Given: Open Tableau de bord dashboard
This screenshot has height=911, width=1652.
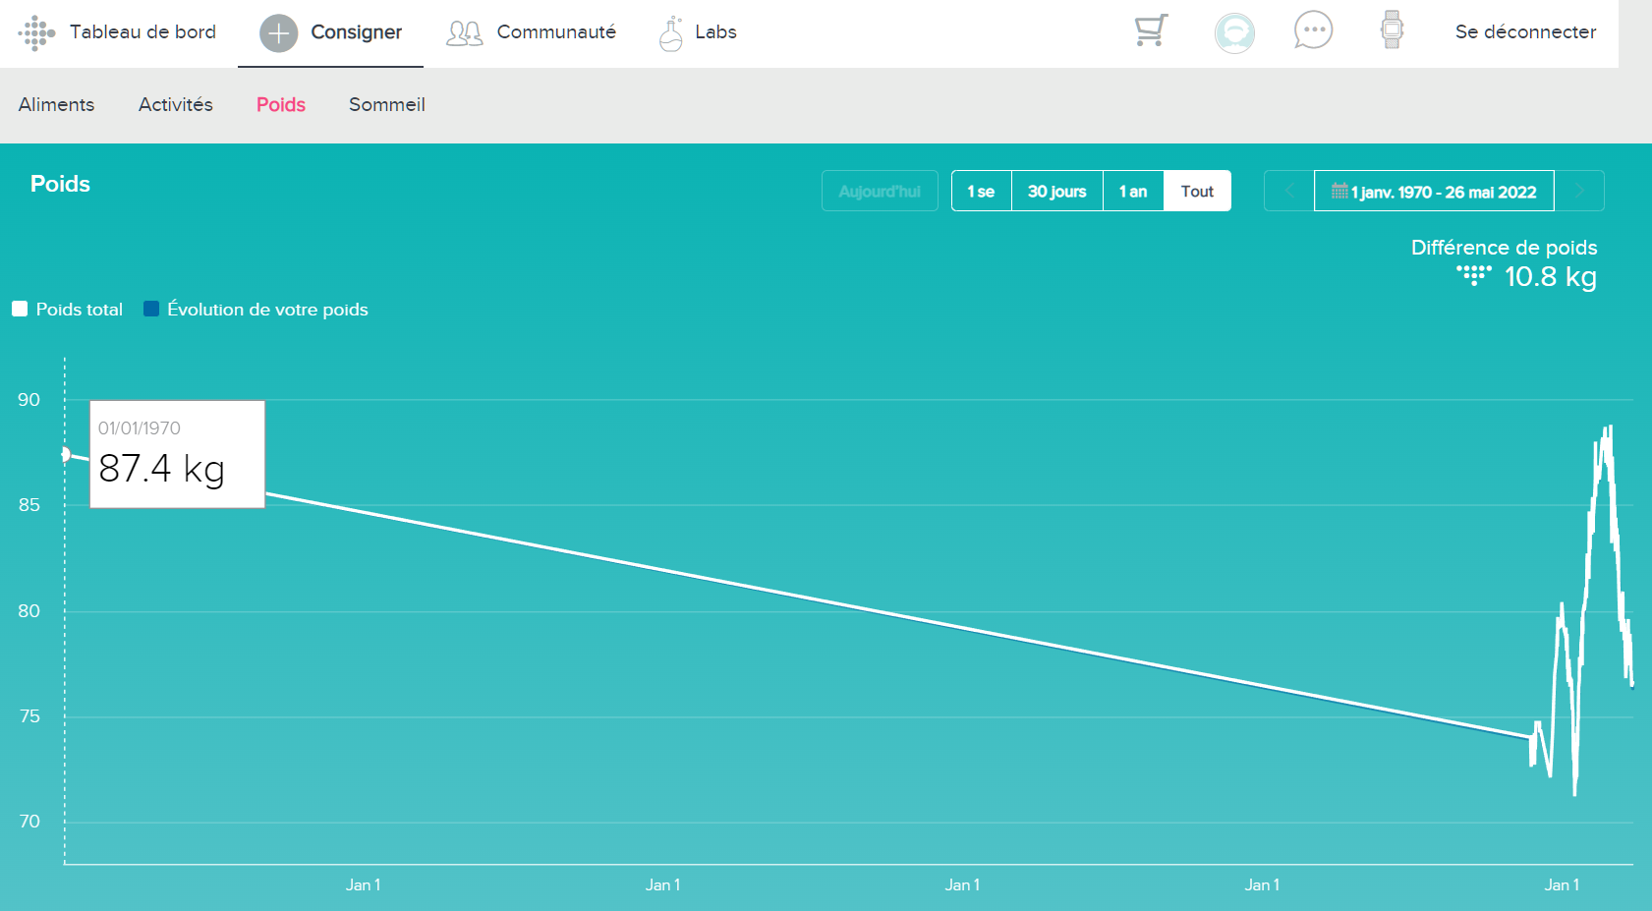Looking at the screenshot, I should (x=142, y=31).
